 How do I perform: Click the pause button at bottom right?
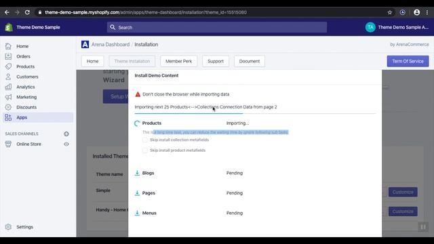(423, 227)
